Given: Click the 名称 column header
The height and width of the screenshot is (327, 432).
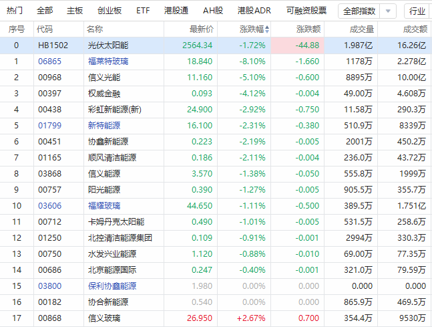Looking at the screenshot, I should (95, 29).
